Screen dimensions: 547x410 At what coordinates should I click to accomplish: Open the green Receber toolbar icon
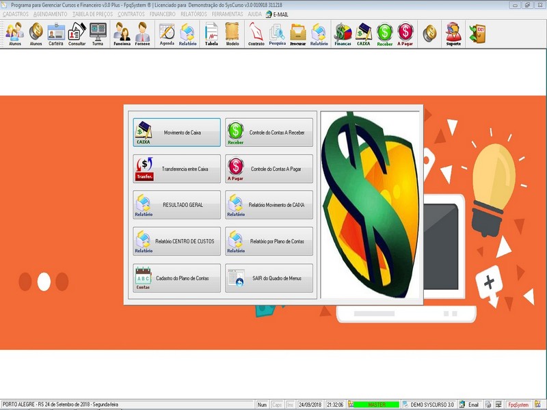[x=385, y=33]
